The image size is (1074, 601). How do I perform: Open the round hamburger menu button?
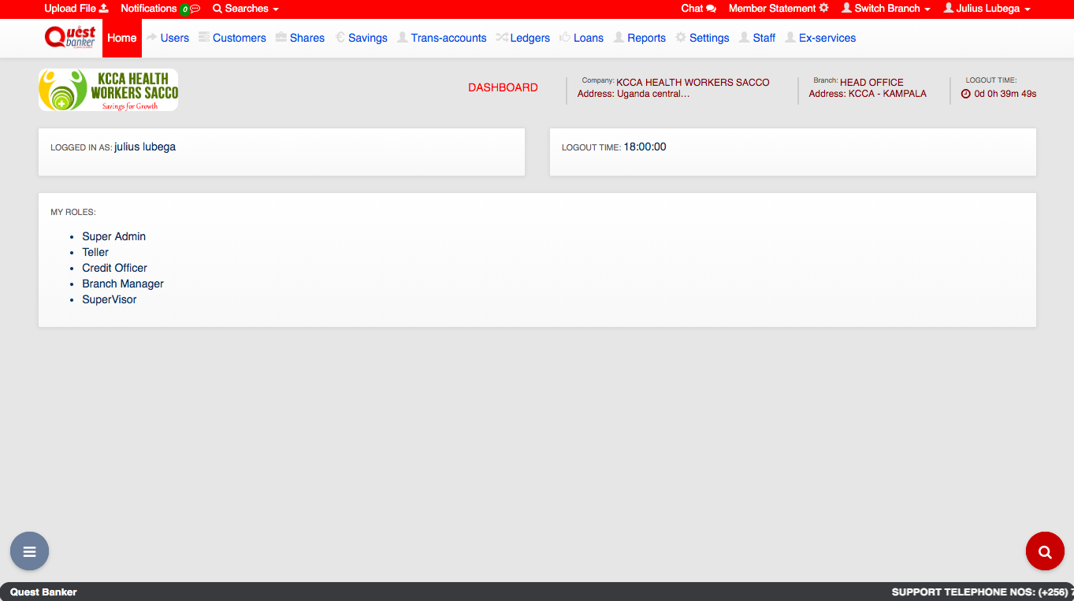(29, 551)
